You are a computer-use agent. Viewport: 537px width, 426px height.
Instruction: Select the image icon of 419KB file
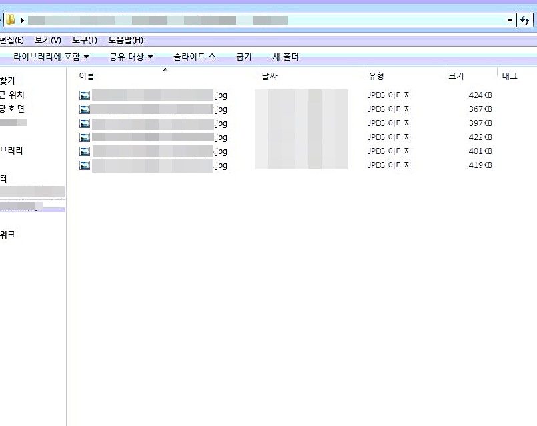[85, 165]
